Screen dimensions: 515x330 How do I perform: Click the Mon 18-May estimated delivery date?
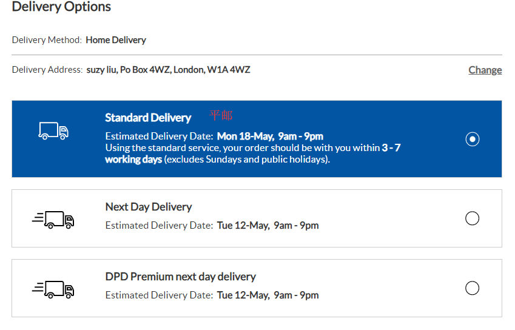click(x=270, y=136)
